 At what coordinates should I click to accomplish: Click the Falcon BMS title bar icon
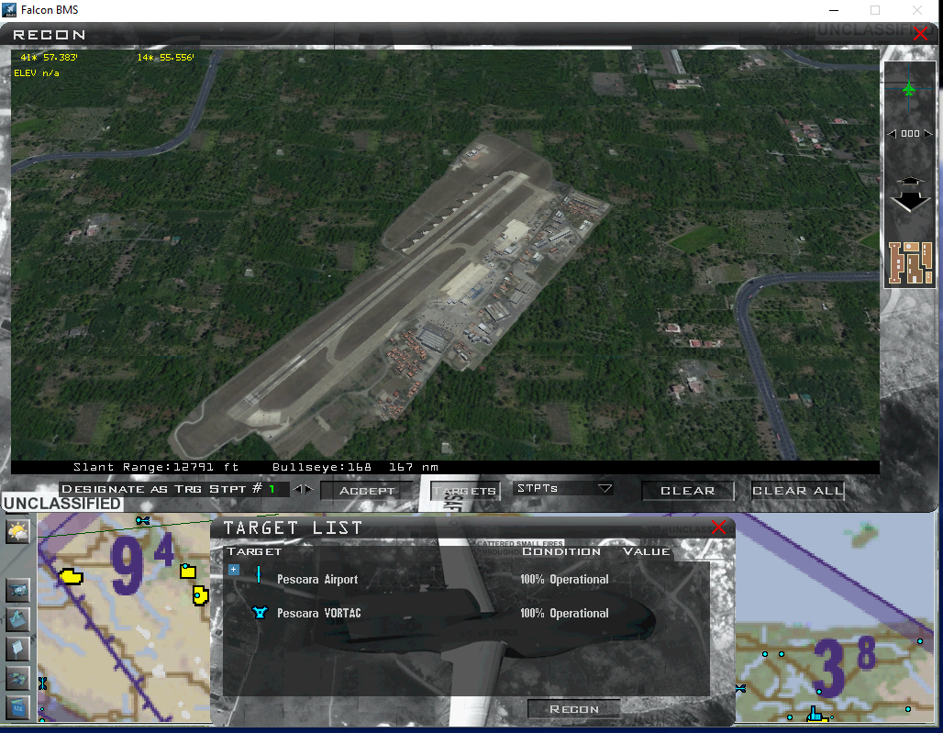click(9, 9)
